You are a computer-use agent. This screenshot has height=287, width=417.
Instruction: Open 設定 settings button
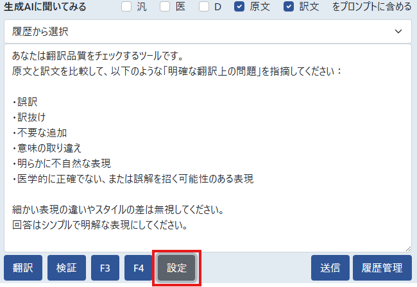pyautogui.click(x=176, y=268)
